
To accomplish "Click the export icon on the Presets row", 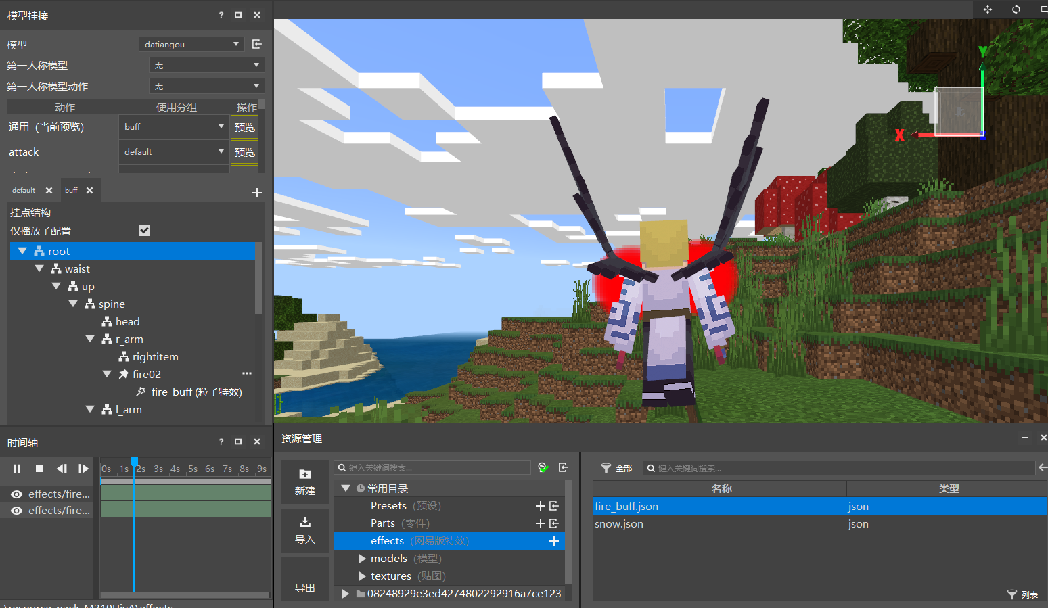I will pos(554,506).
